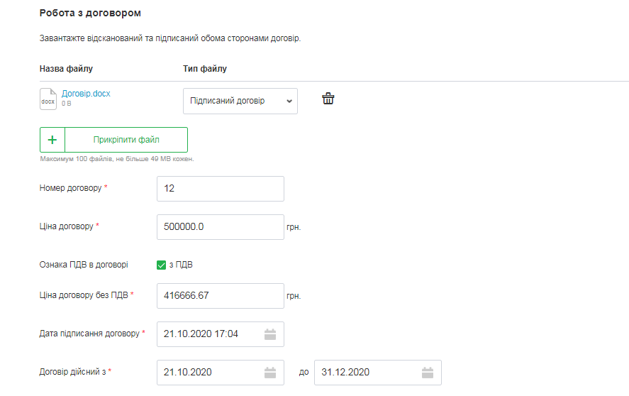Click the signing date field 21.10.2020 17:04
This screenshot has width=629, height=396.
click(211, 334)
